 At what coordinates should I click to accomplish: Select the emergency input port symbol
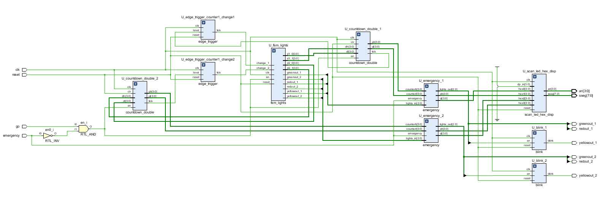tap(25, 135)
